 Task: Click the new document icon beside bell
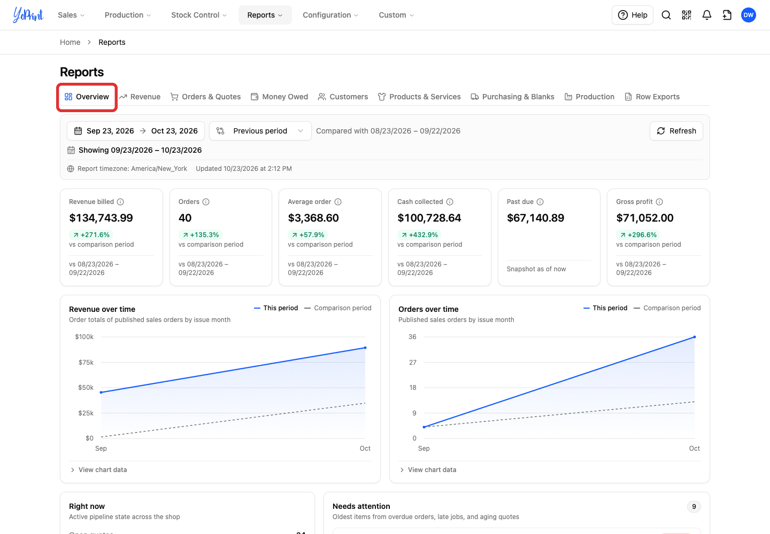(x=727, y=15)
